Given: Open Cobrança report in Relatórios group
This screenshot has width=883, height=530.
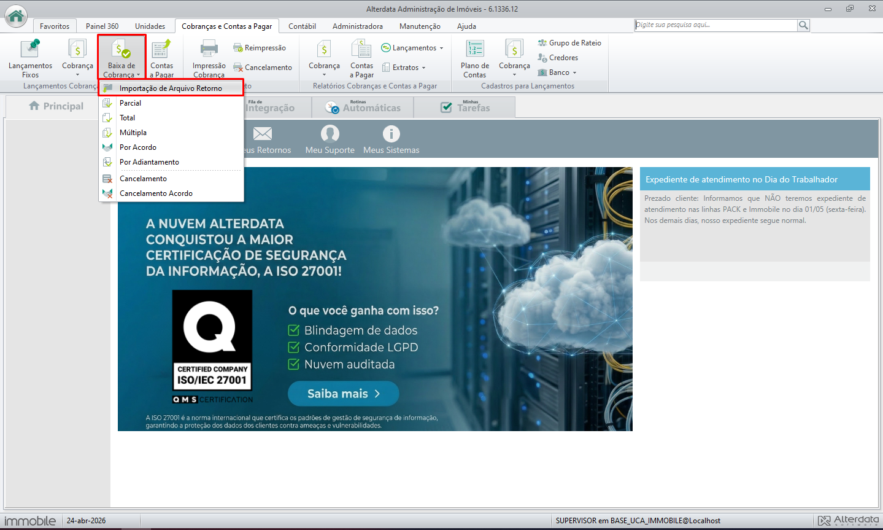Looking at the screenshot, I should click(x=324, y=58).
